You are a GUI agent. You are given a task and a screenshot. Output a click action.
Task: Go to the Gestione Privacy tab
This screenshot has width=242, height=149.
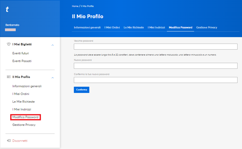[x=206, y=28]
